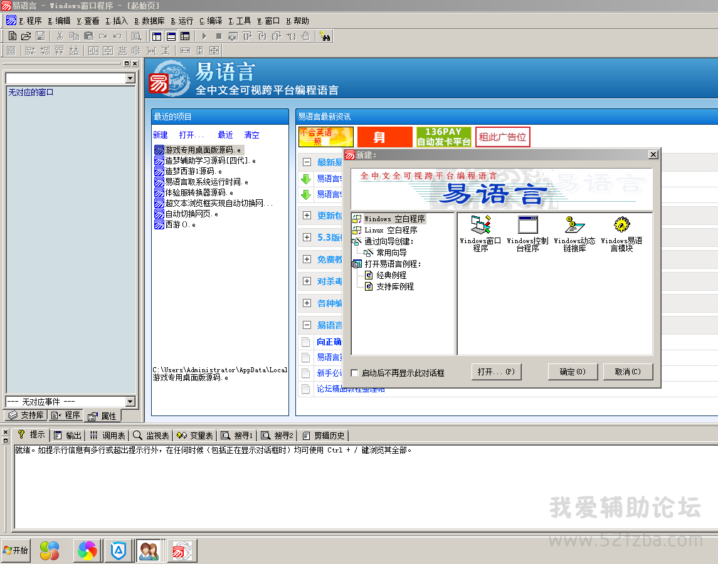The width and height of the screenshot is (718, 564).
Task: Click the binoculars help search icon
Action: [x=325, y=36]
